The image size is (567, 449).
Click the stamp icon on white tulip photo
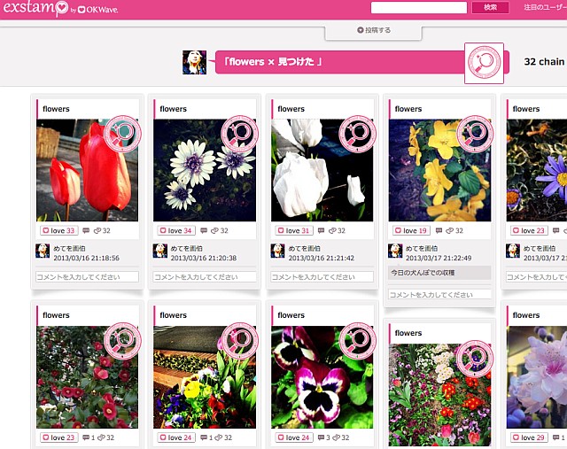pos(357,134)
